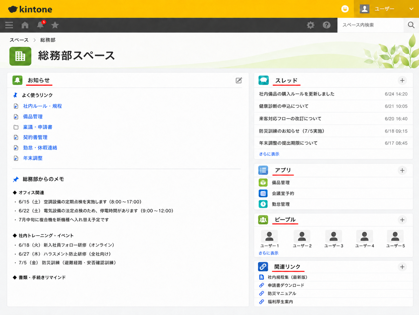419x315 pixels.
Task: Open the 年末調整 link
Action: click(33, 158)
